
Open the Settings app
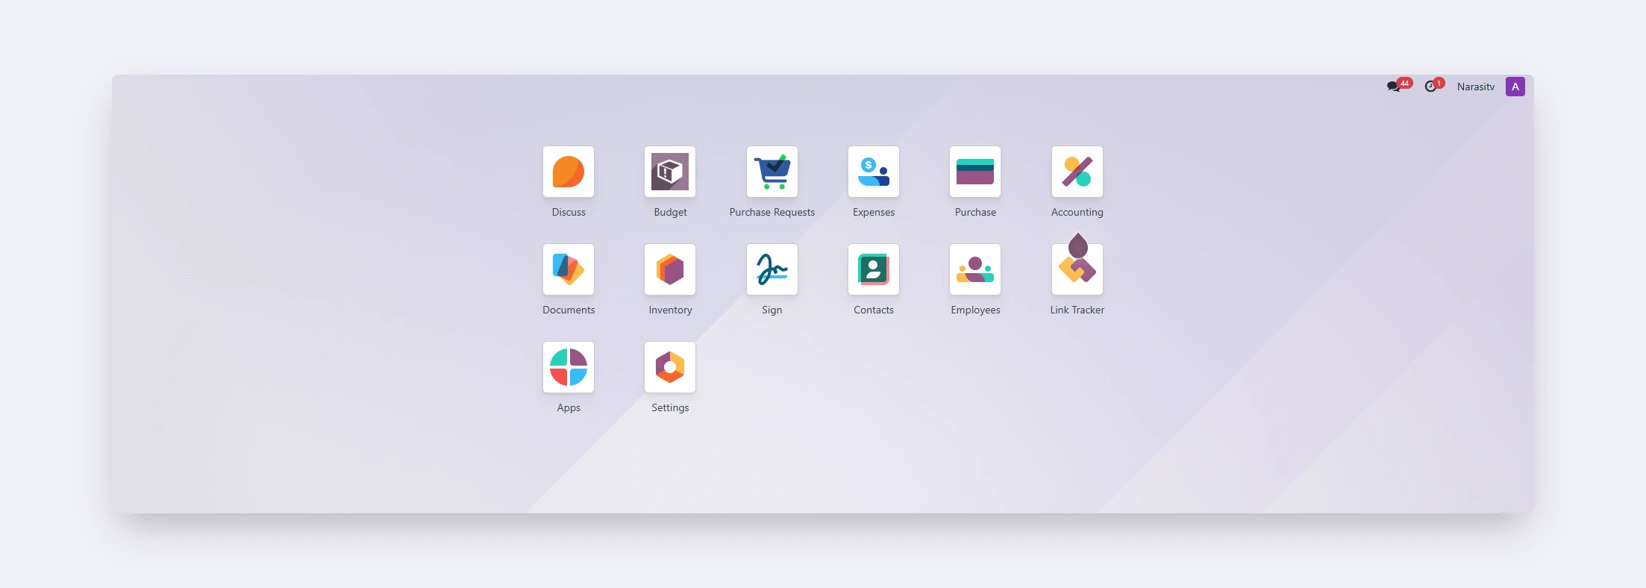pyautogui.click(x=669, y=367)
